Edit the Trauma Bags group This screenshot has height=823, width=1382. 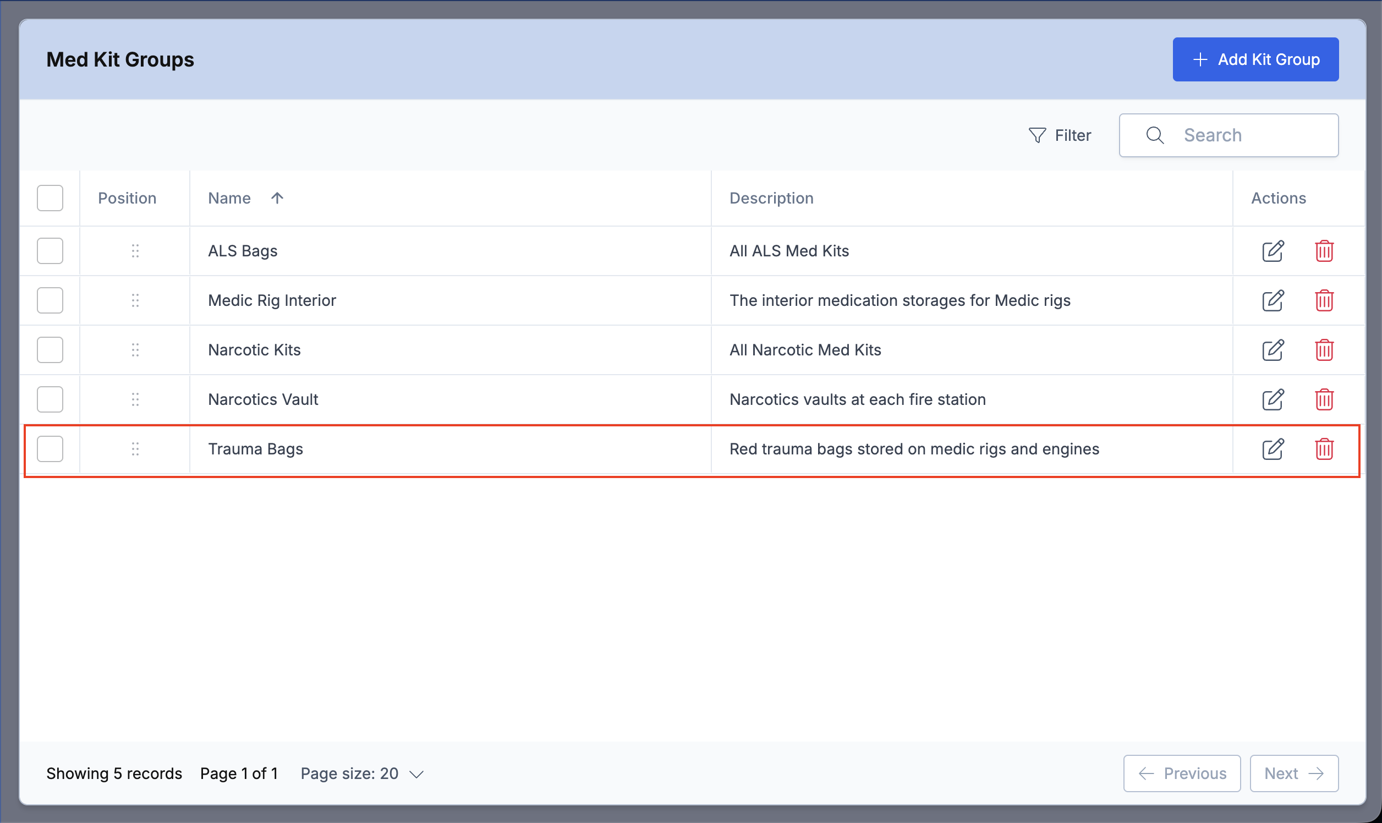tap(1273, 449)
